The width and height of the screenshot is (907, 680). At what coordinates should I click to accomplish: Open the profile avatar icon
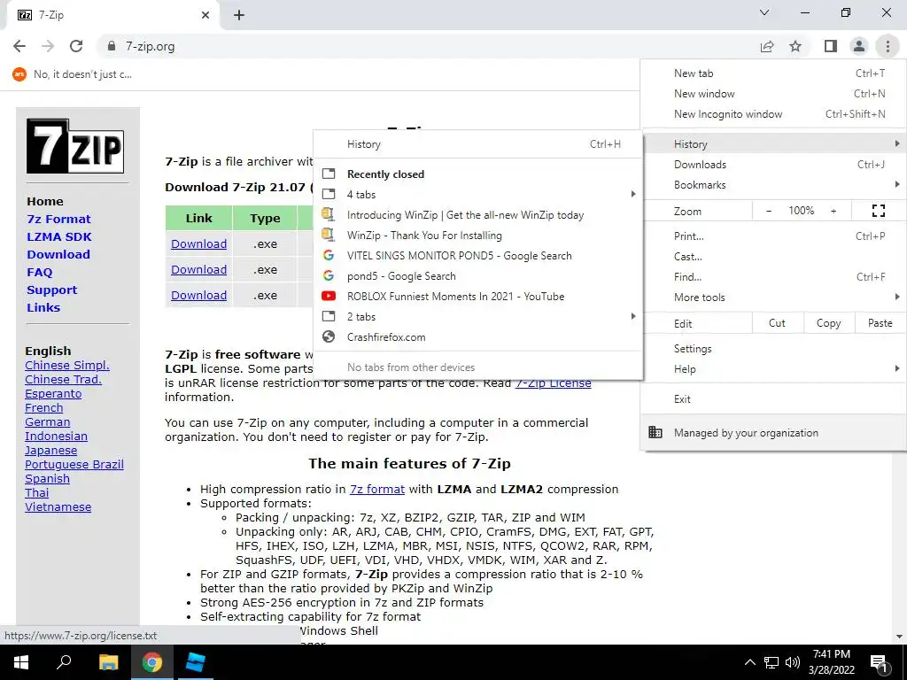(x=859, y=46)
